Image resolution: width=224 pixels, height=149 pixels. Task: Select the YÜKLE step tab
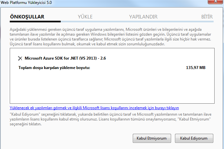[x=85, y=17]
